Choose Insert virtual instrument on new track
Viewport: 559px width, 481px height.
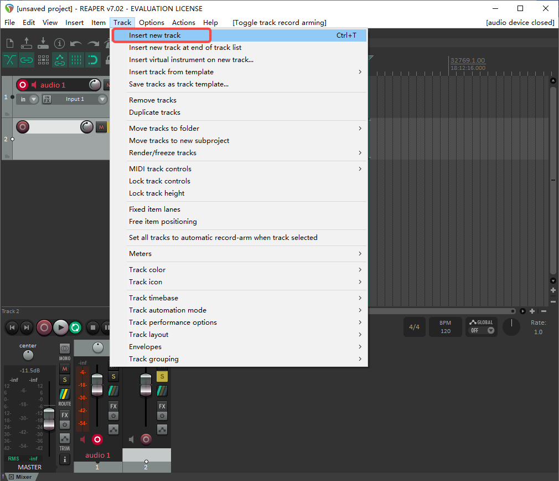(239, 60)
